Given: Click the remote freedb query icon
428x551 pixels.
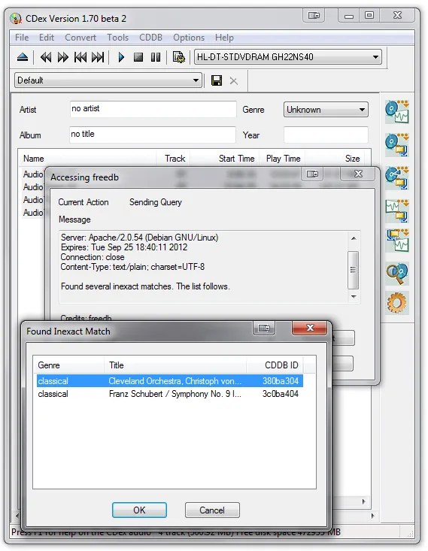Looking at the screenshot, I should (397, 274).
